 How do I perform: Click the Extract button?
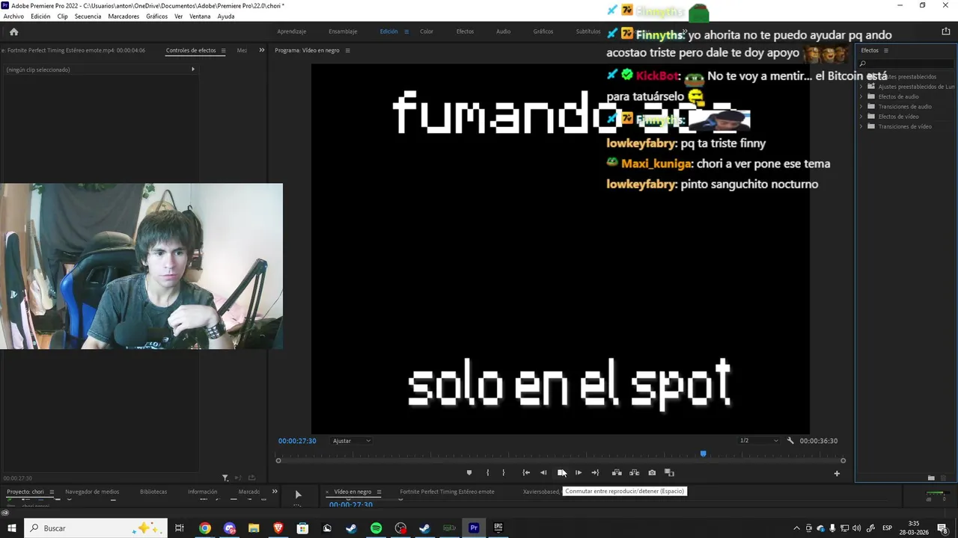tap(634, 472)
